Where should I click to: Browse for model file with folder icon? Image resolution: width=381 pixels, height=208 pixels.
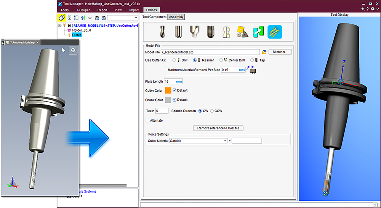pyautogui.click(x=264, y=52)
